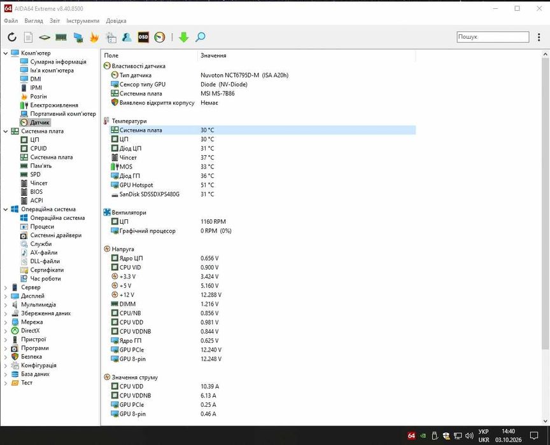The width and height of the screenshot is (550, 445).
Task: Click the magnifier search toolbar icon
Action: tap(200, 37)
